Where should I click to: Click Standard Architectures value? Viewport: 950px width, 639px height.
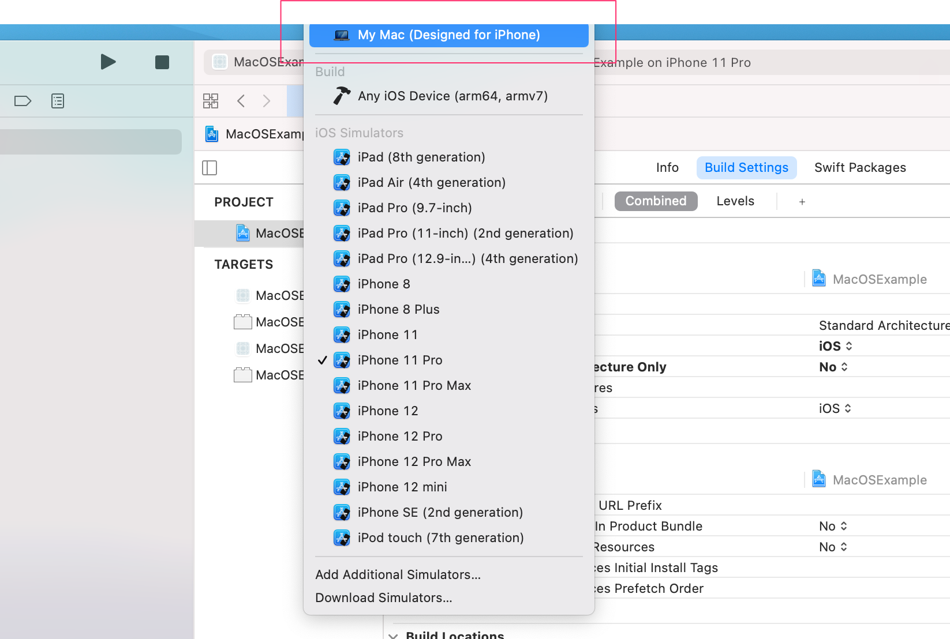click(x=884, y=325)
